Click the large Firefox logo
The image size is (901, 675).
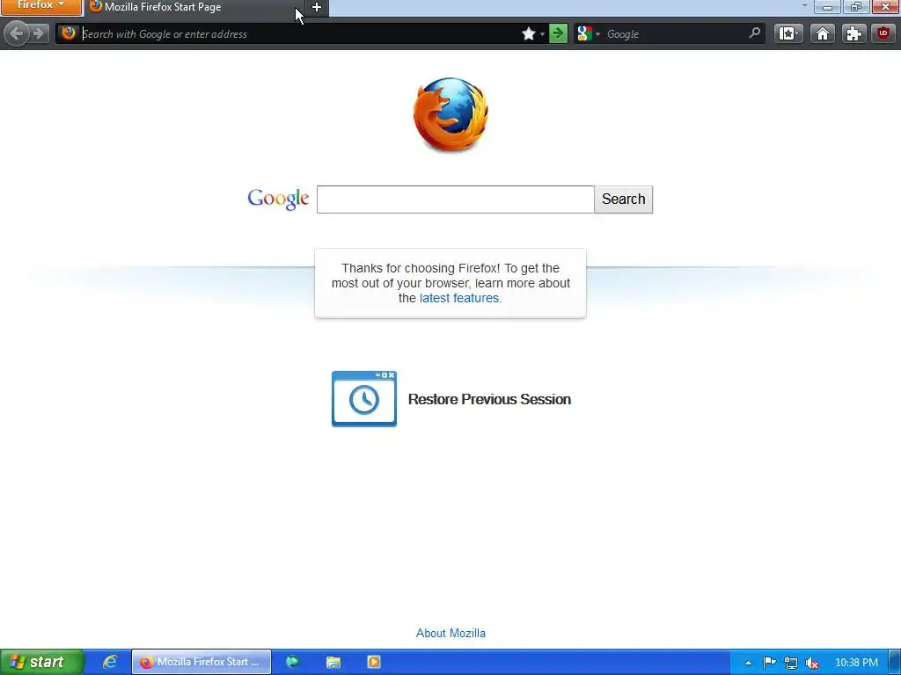[x=450, y=115]
